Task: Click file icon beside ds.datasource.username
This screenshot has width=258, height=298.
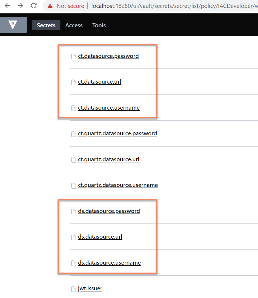Action: click(74, 263)
